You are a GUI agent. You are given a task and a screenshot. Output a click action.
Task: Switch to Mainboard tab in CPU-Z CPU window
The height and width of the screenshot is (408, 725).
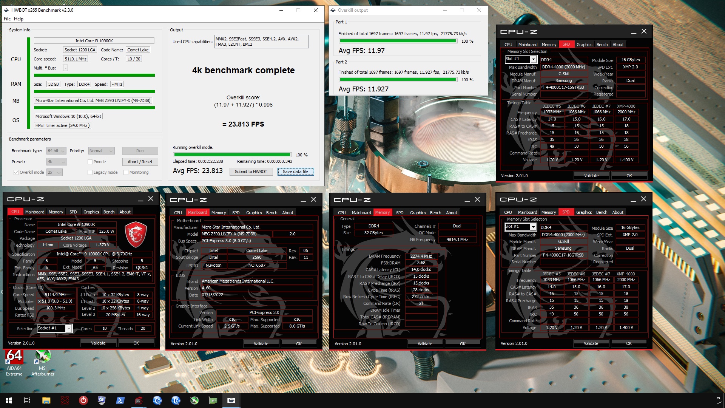click(35, 212)
